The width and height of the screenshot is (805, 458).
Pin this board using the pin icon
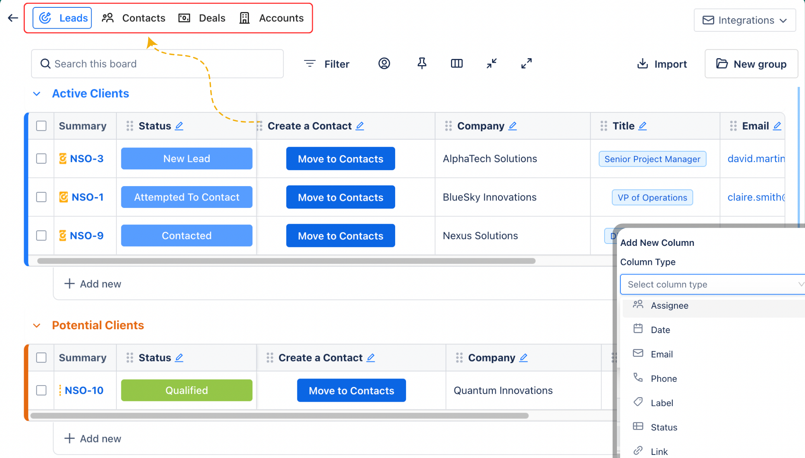[x=422, y=63]
